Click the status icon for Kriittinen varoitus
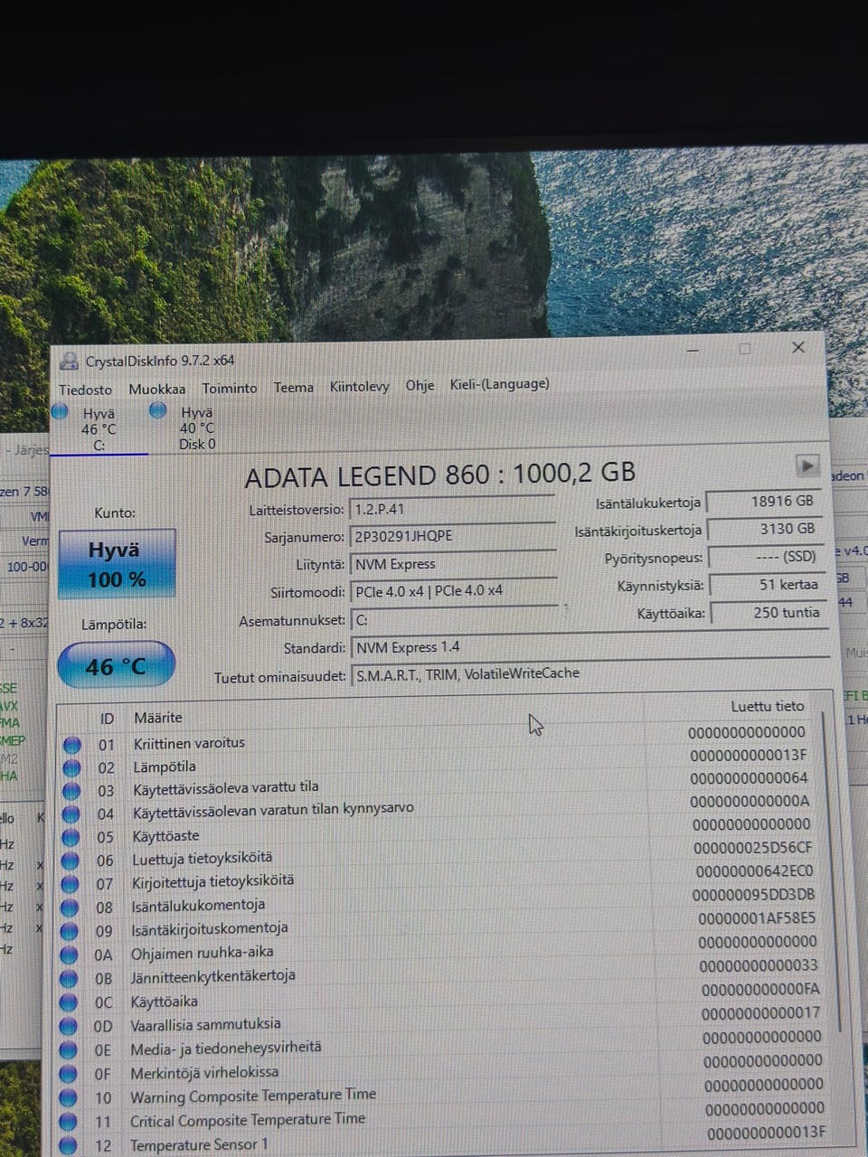This screenshot has height=1157, width=868. pyautogui.click(x=72, y=745)
